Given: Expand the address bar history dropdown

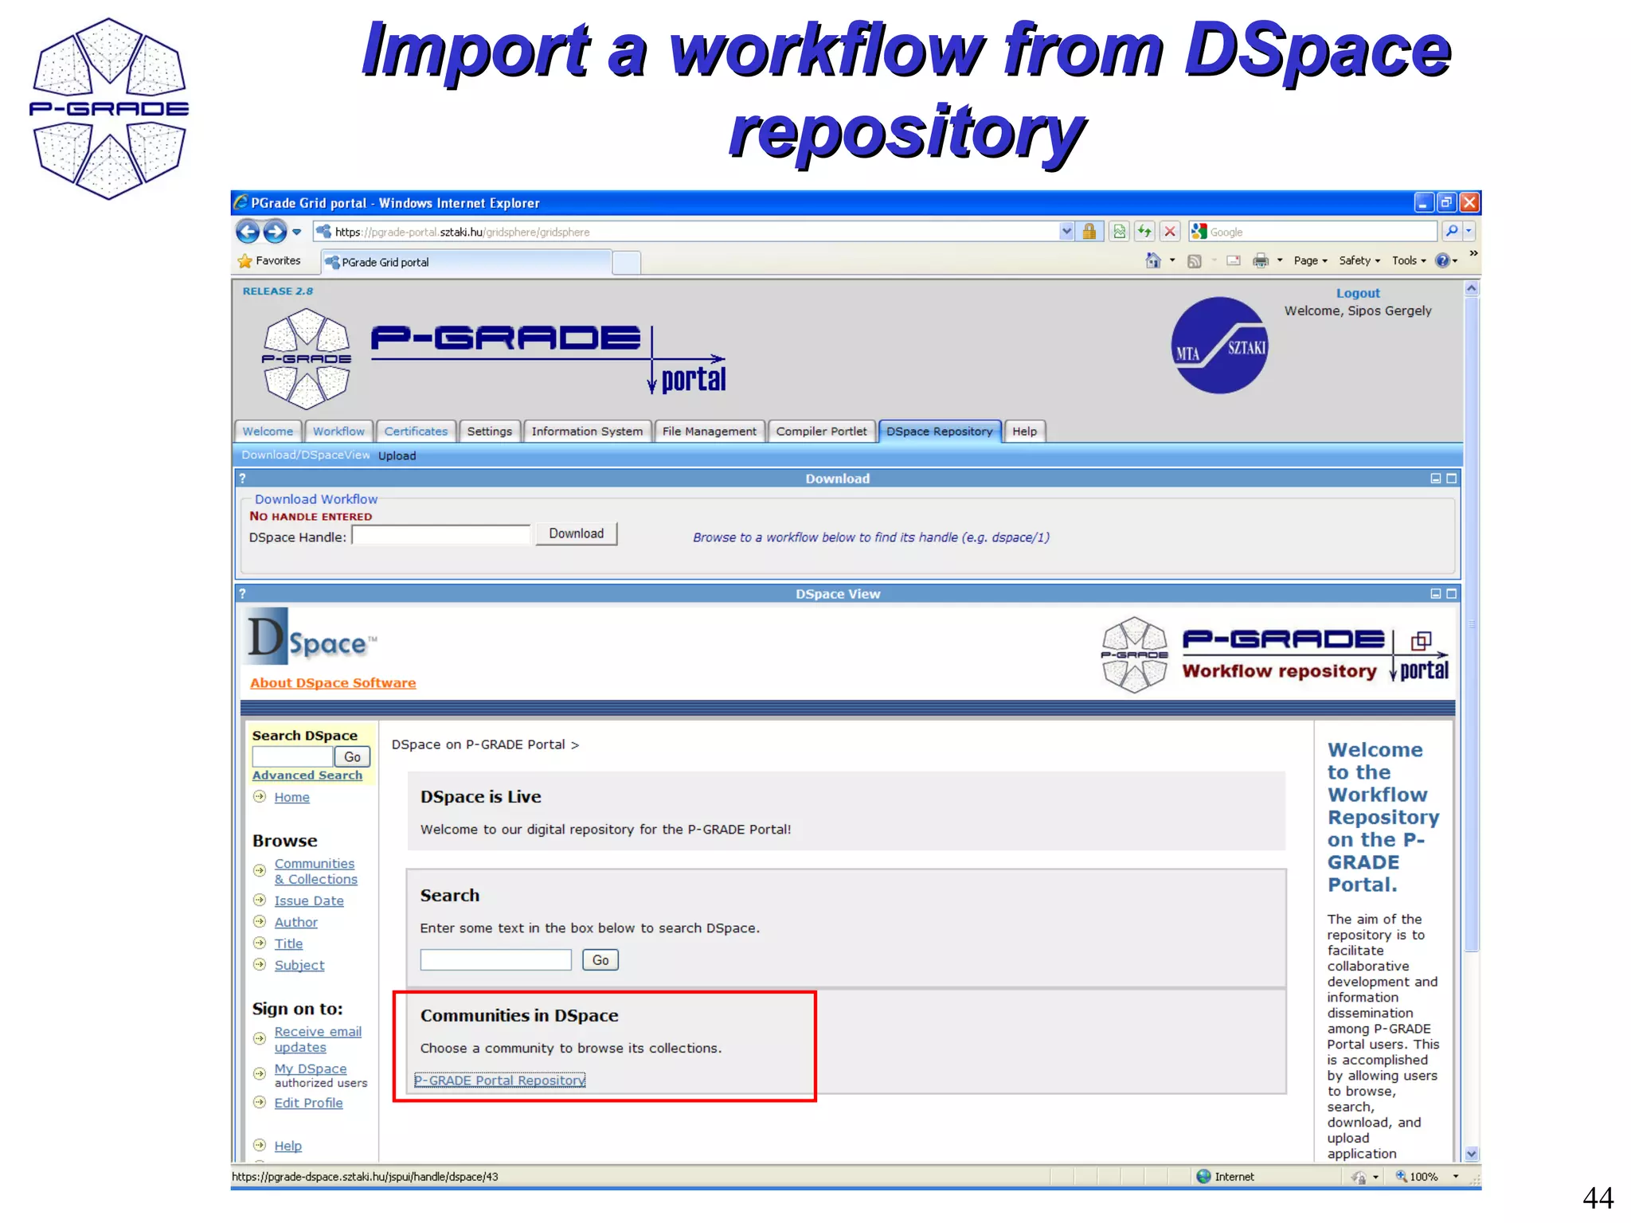Looking at the screenshot, I should point(1067,232).
